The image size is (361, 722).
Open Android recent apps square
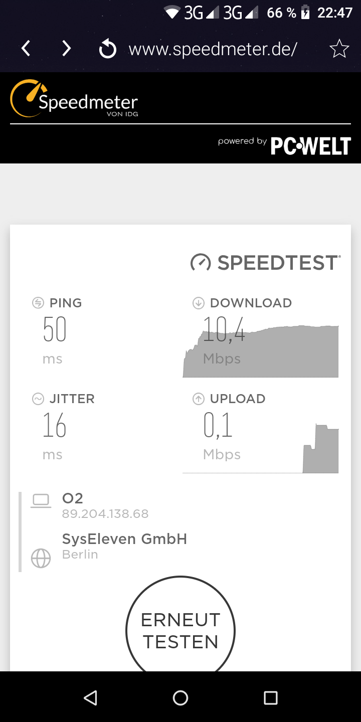pyautogui.click(x=271, y=697)
